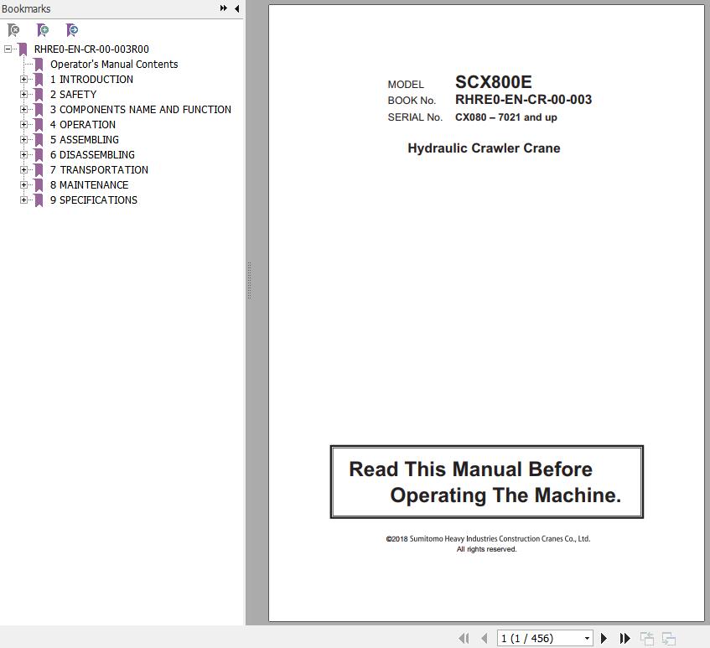The image size is (710, 648).
Task: Expand the 2 SAFETY bookmark
Action: pos(24,94)
